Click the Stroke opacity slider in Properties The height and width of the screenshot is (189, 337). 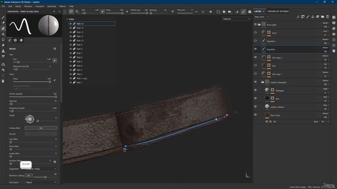[x=33, y=97]
